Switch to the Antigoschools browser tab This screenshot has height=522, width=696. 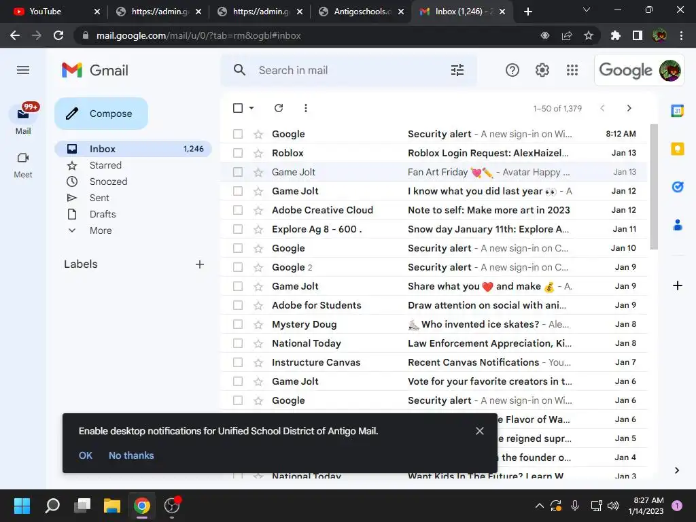(362, 12)
